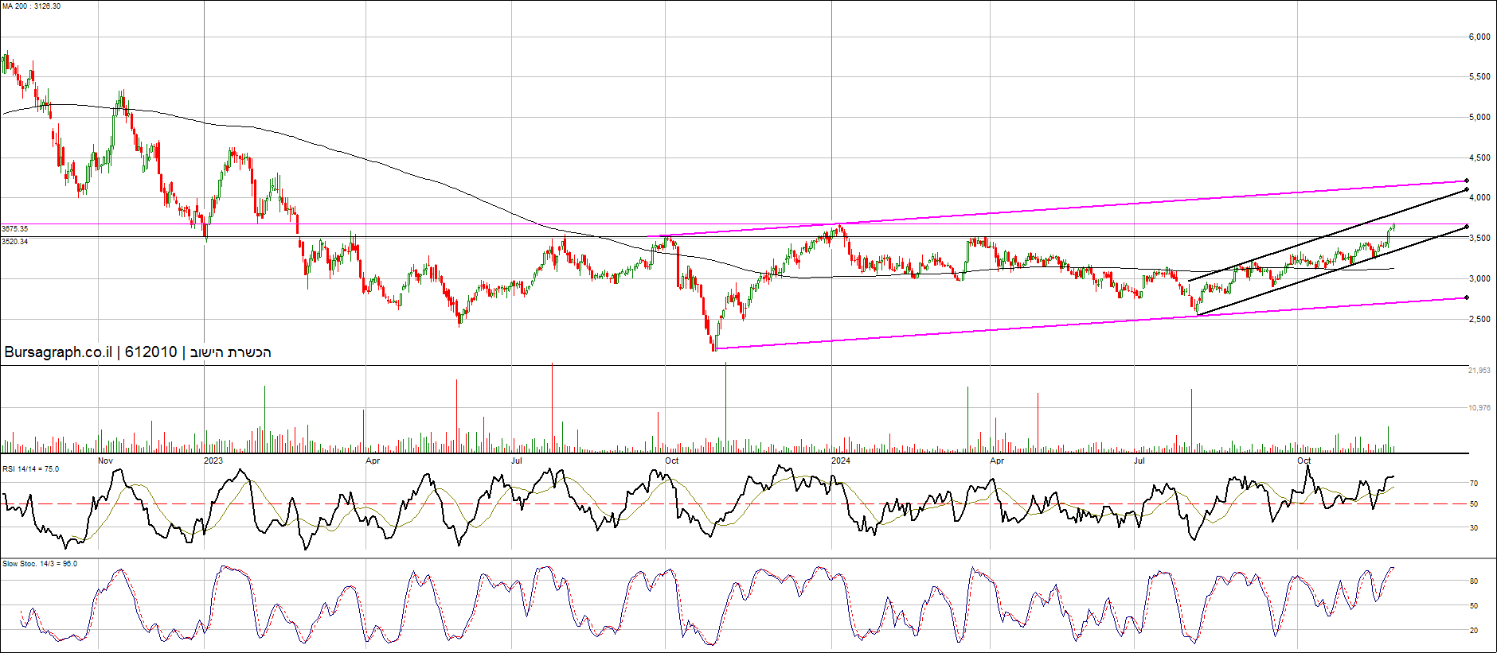
Task: Click the 4,500 price axis label
Action: click(1479, 158)
